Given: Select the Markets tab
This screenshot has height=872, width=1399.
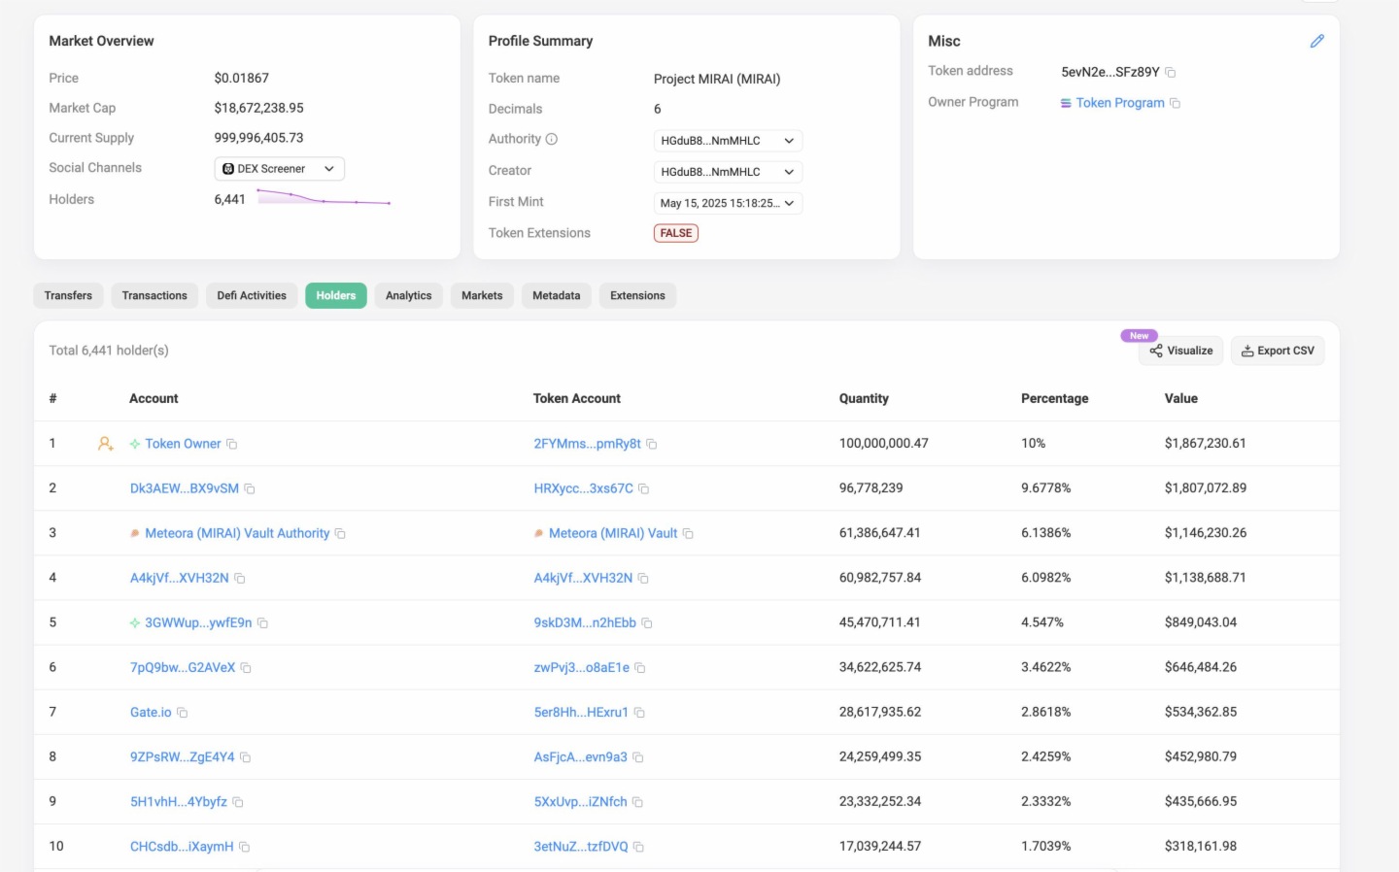Looking at the screenshot, I should (x=482, y=295).
